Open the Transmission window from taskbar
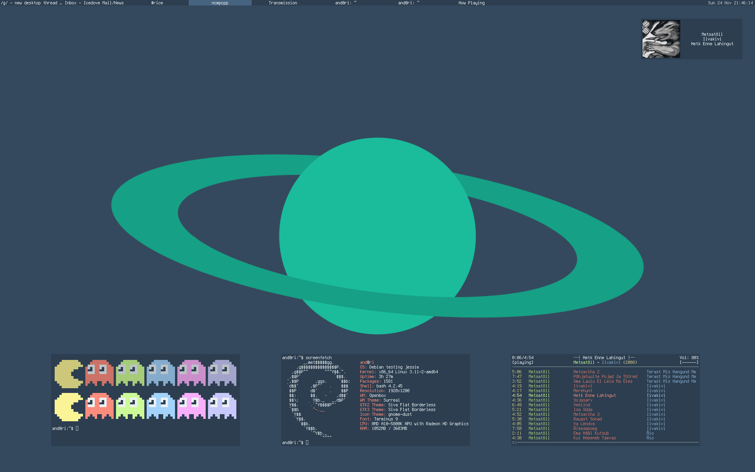This screenshot has width=755, height=472. [x=283, y=3]
